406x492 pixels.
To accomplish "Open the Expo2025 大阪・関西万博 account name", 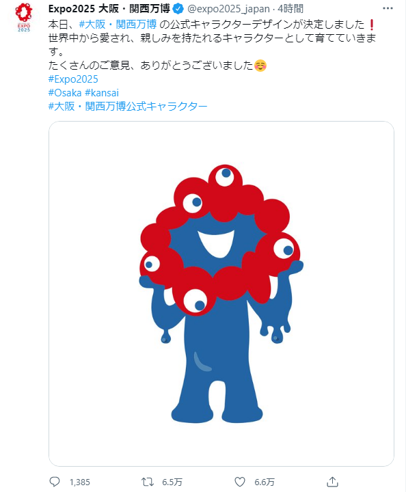I will click(109, 9).
